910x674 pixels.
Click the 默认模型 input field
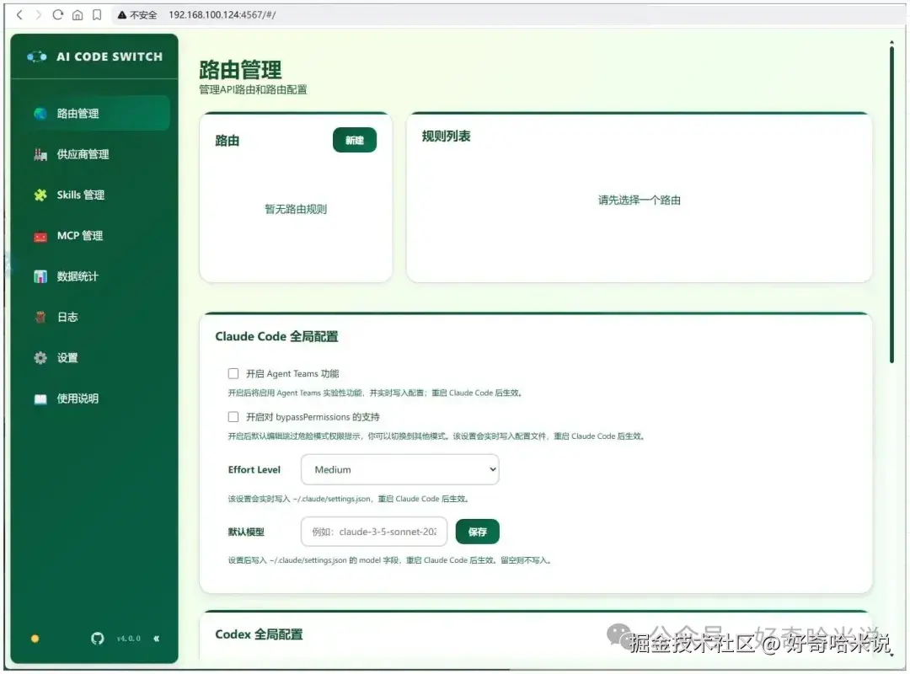point(374,532)
